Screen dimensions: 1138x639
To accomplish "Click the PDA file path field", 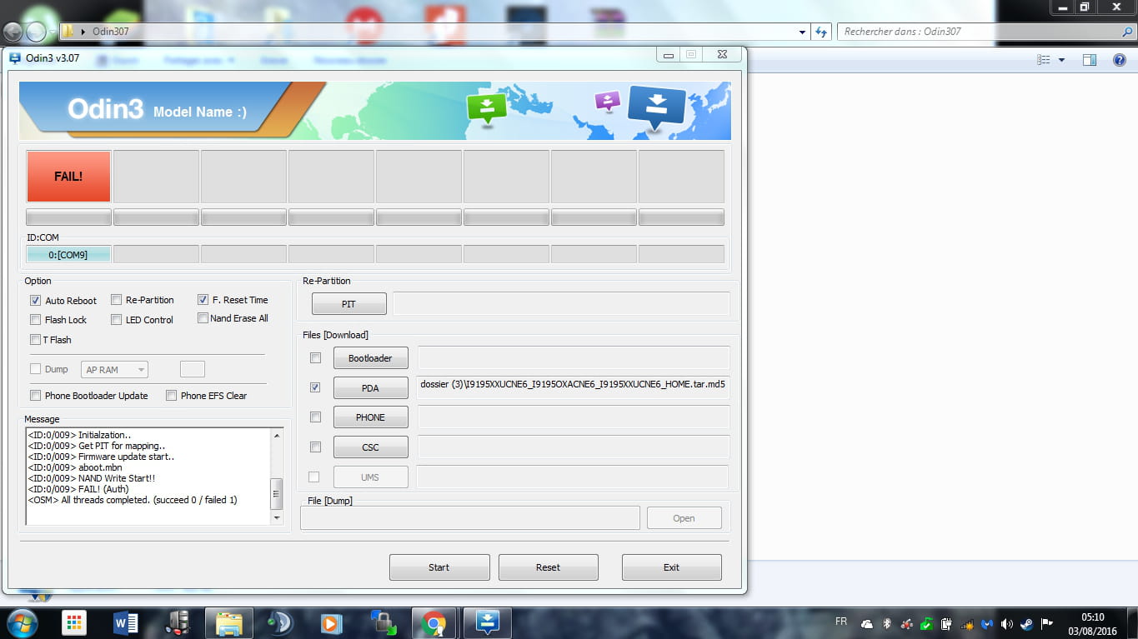I will (x=574, y=387).
